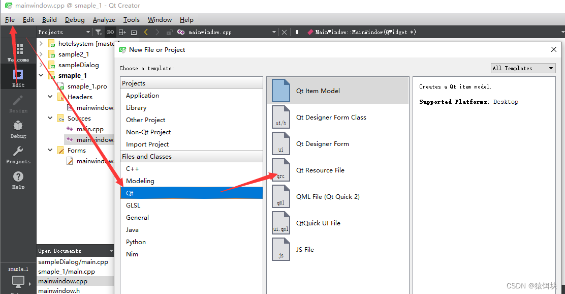
Task: Open smaple_1/main.cpp in Open Documents
Action: 67,272
